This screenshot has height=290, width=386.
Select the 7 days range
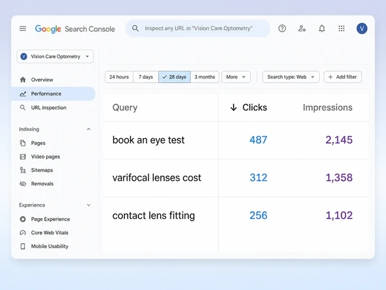(x=146, y=77)
